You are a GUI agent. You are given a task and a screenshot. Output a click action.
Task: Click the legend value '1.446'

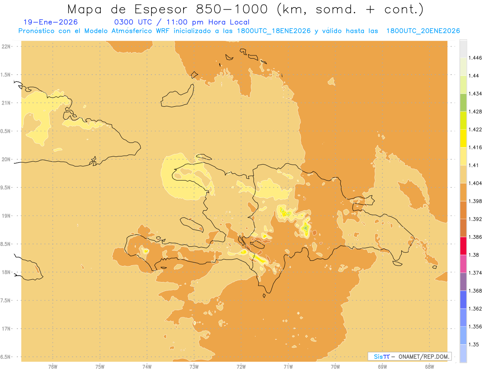click(x=475, y=58)
